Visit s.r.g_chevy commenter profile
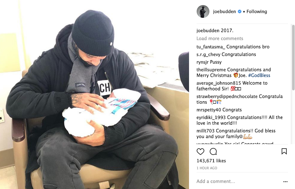 (208, 54)
